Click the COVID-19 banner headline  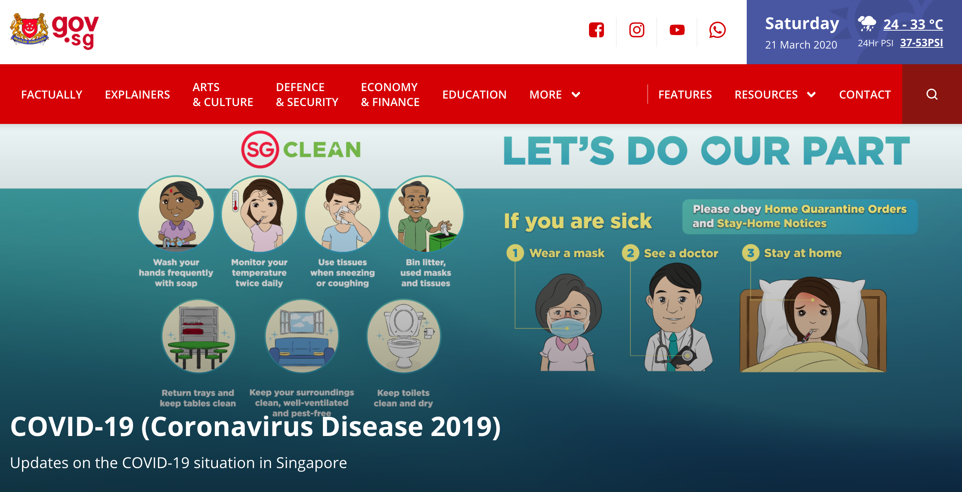click(255, 427)
